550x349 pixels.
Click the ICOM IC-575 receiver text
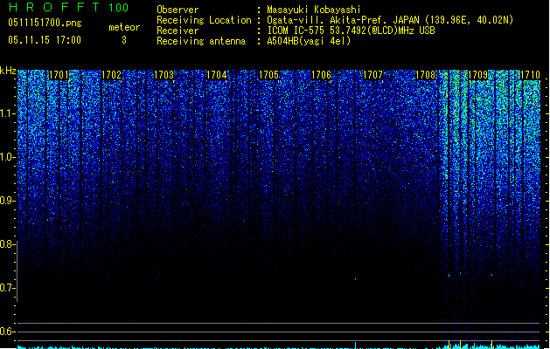coord(352,31)
